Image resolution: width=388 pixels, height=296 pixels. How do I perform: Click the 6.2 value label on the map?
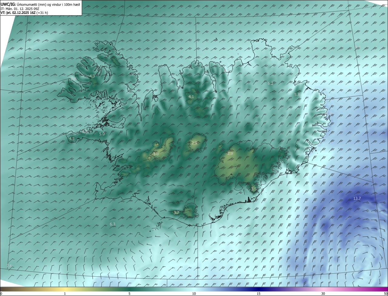click(270, 83)
